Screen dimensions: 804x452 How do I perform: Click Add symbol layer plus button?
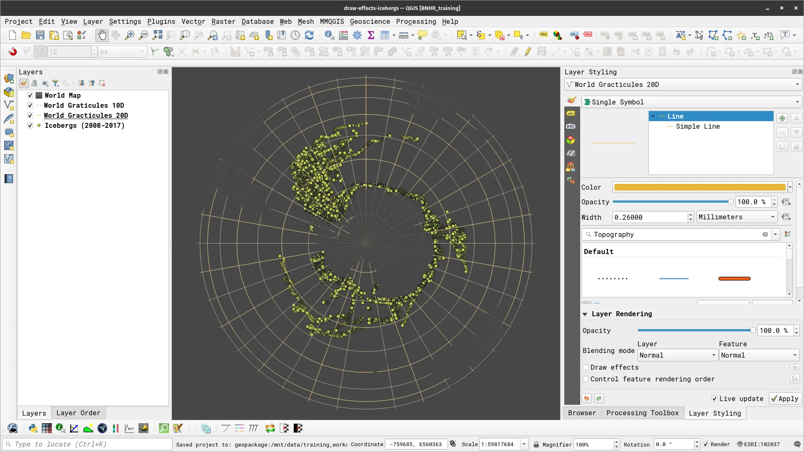click(x=782, y=118)
